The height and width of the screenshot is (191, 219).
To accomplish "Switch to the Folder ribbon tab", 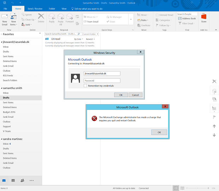I will click(52, 9).
